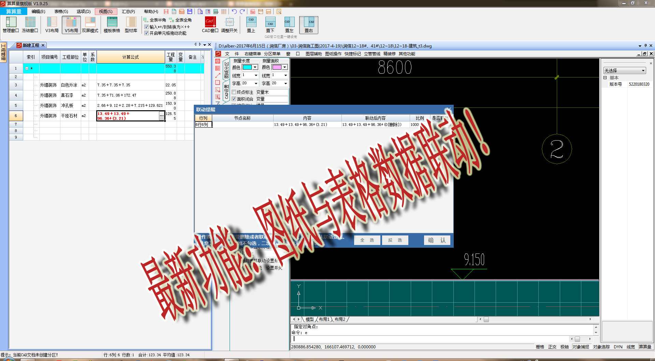Open 测量长度 color dropdown arrow
The width and height of the screenshot is (655, 361).
coord(255,67)
